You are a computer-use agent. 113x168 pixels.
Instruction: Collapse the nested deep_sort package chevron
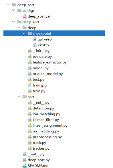tap(13, 22)
